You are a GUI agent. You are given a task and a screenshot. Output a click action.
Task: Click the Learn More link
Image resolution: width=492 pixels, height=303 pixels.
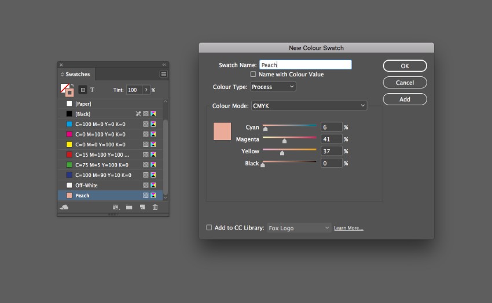click(x=348, y=228)
